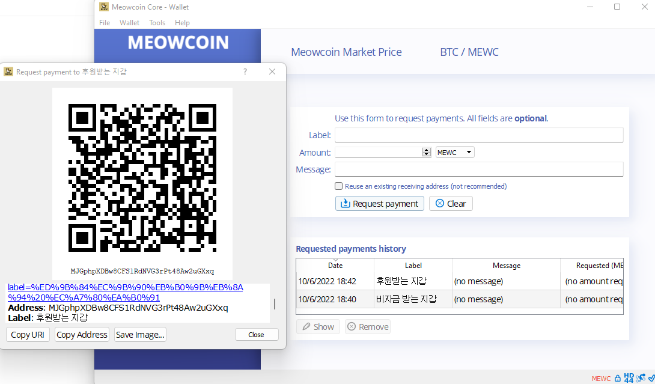
Task: Click the QR code image
Action: pos(142,178)
